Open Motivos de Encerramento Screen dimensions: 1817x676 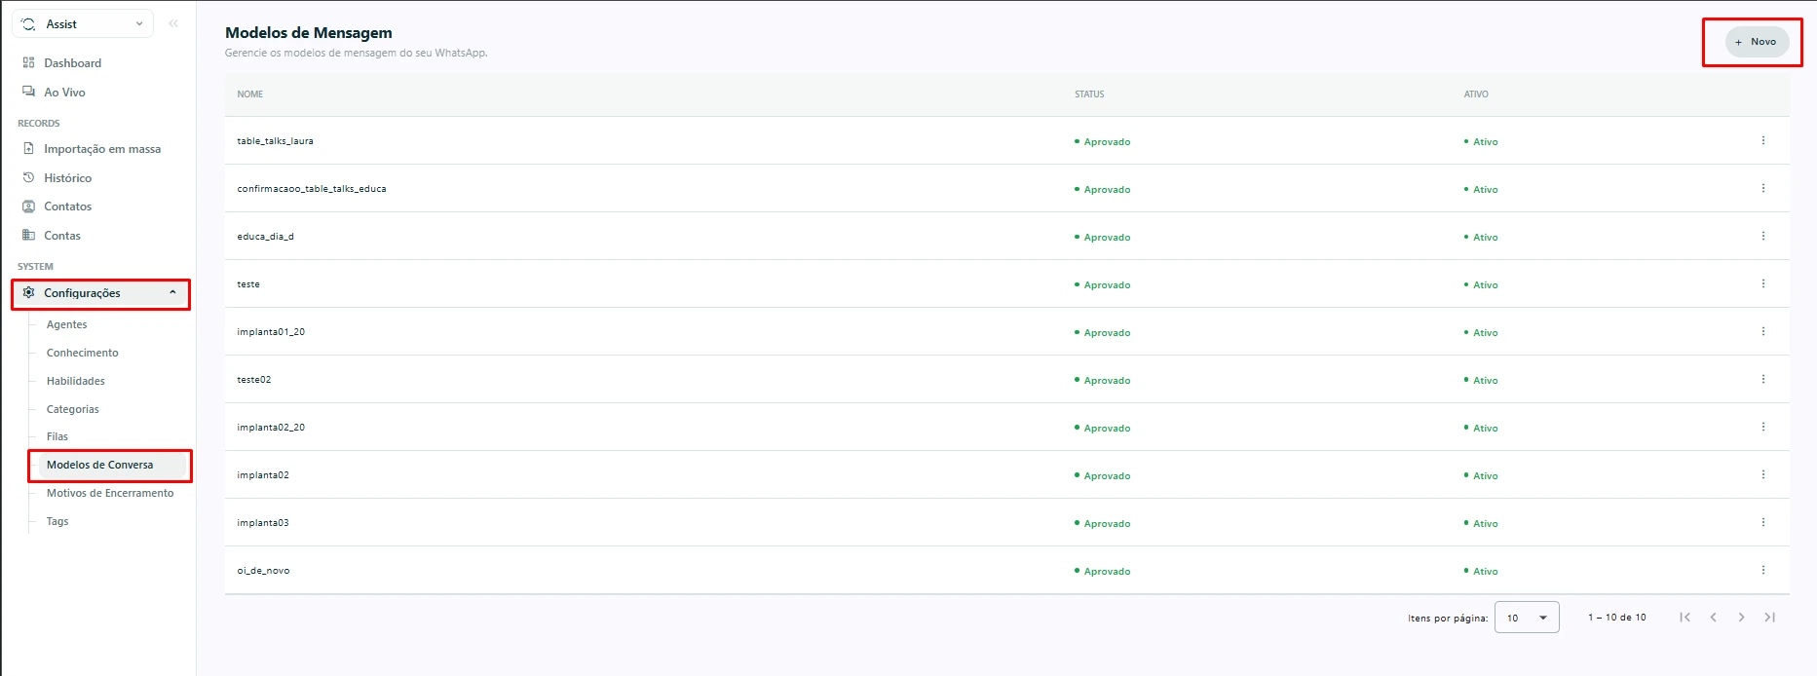click(110, 493)
